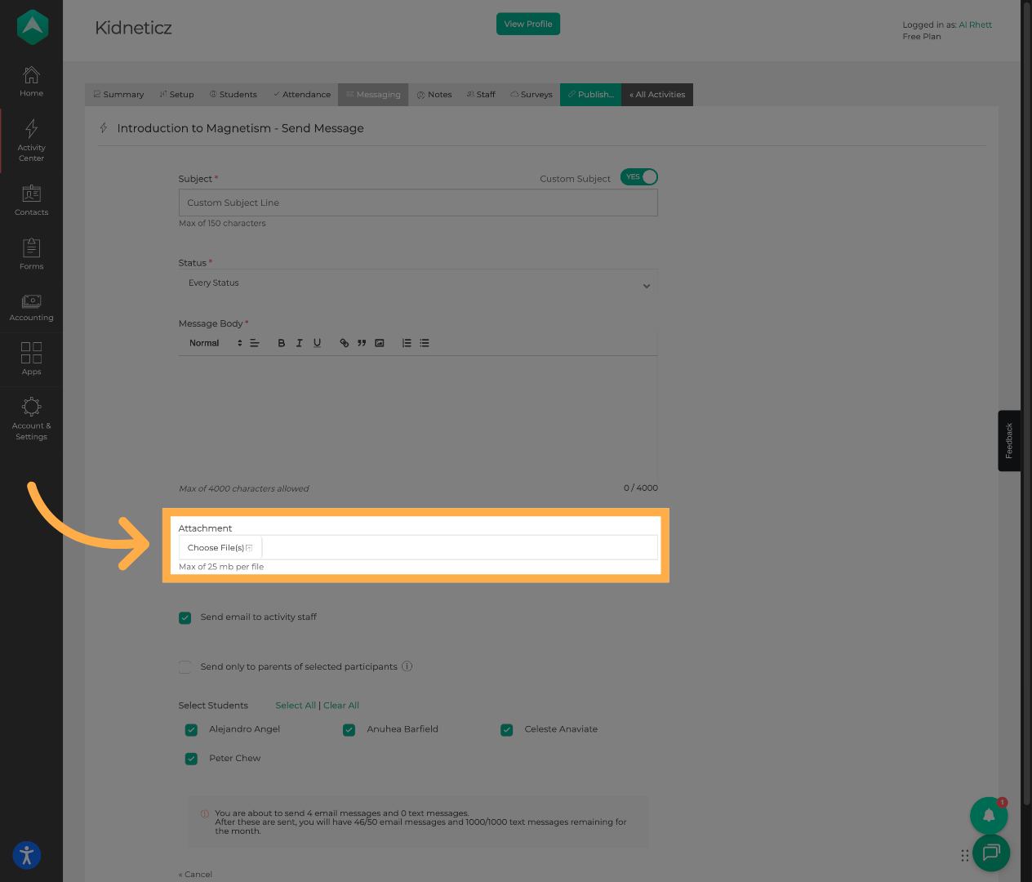
Task: Switch to the Attendance tab
Action: click(x=302, y=95)
